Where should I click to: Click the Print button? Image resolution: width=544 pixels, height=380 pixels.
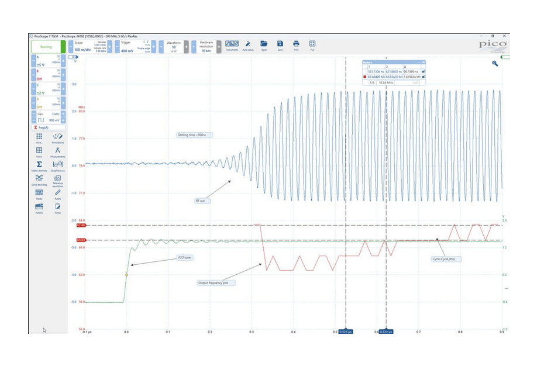pos(296,45)
